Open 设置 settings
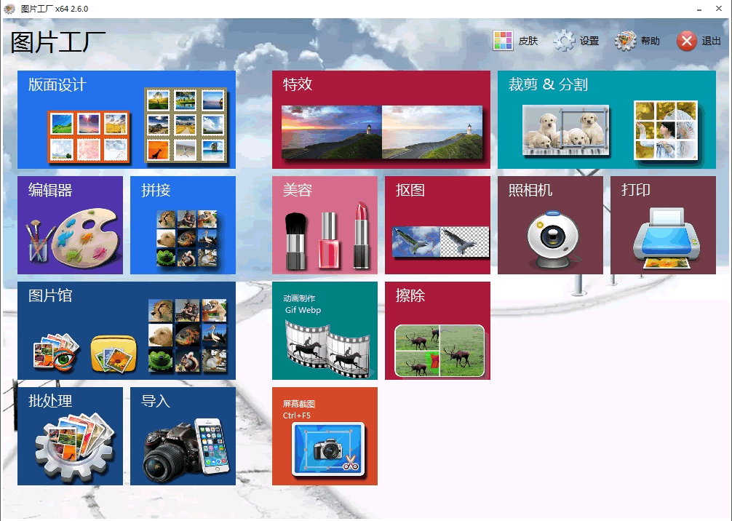 [576, 41]
